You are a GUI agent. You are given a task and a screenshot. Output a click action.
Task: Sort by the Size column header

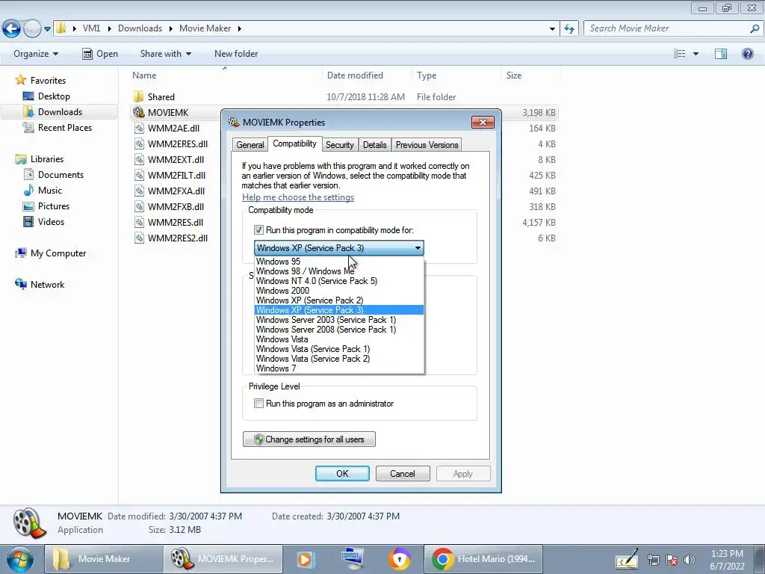click(514, 75)
